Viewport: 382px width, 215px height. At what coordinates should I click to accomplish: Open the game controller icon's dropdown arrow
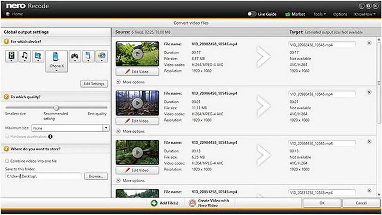(x=75, y=61)
